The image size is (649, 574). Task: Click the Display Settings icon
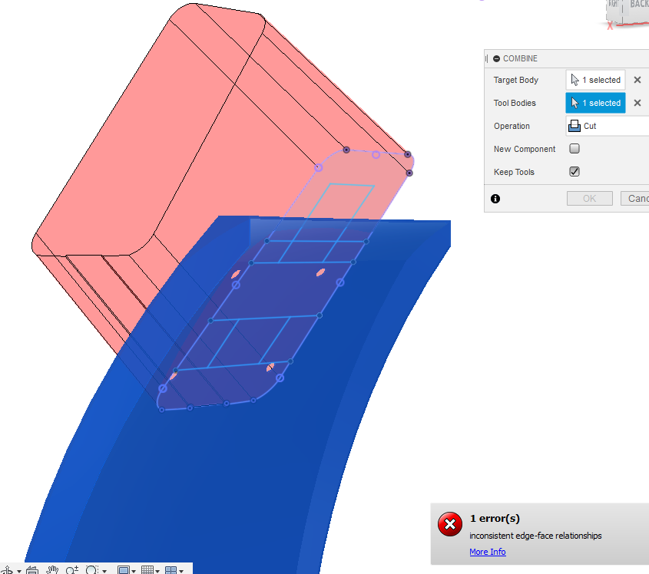click(x=124, y=569)
